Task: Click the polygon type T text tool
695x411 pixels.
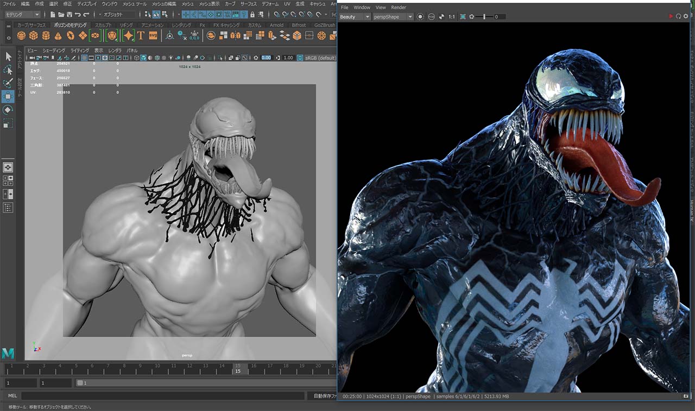Action: pos(141,36)
